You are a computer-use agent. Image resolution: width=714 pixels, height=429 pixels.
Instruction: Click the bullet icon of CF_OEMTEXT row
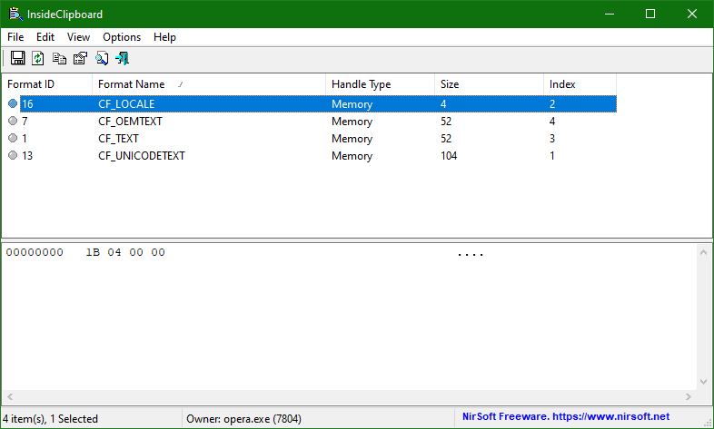pos(13,121)
